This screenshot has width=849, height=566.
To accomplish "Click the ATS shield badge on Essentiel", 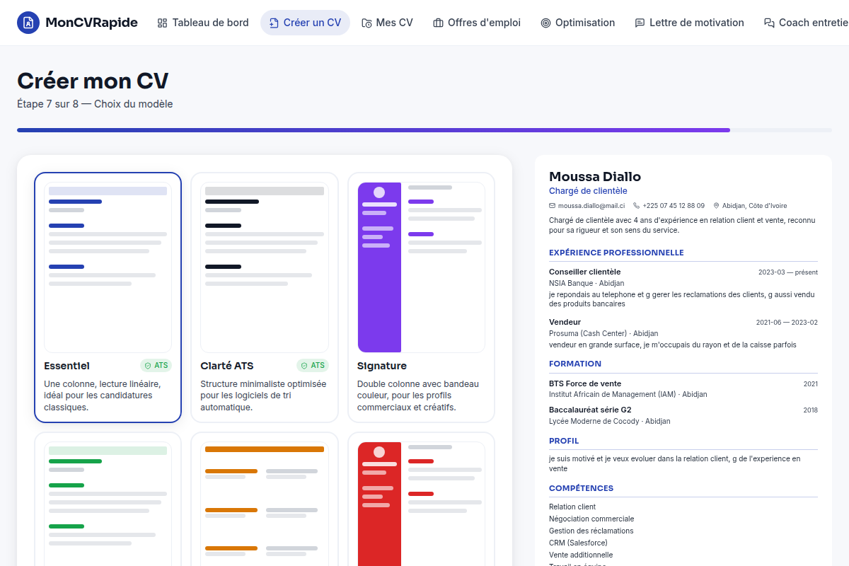I will tap(156, 366).
